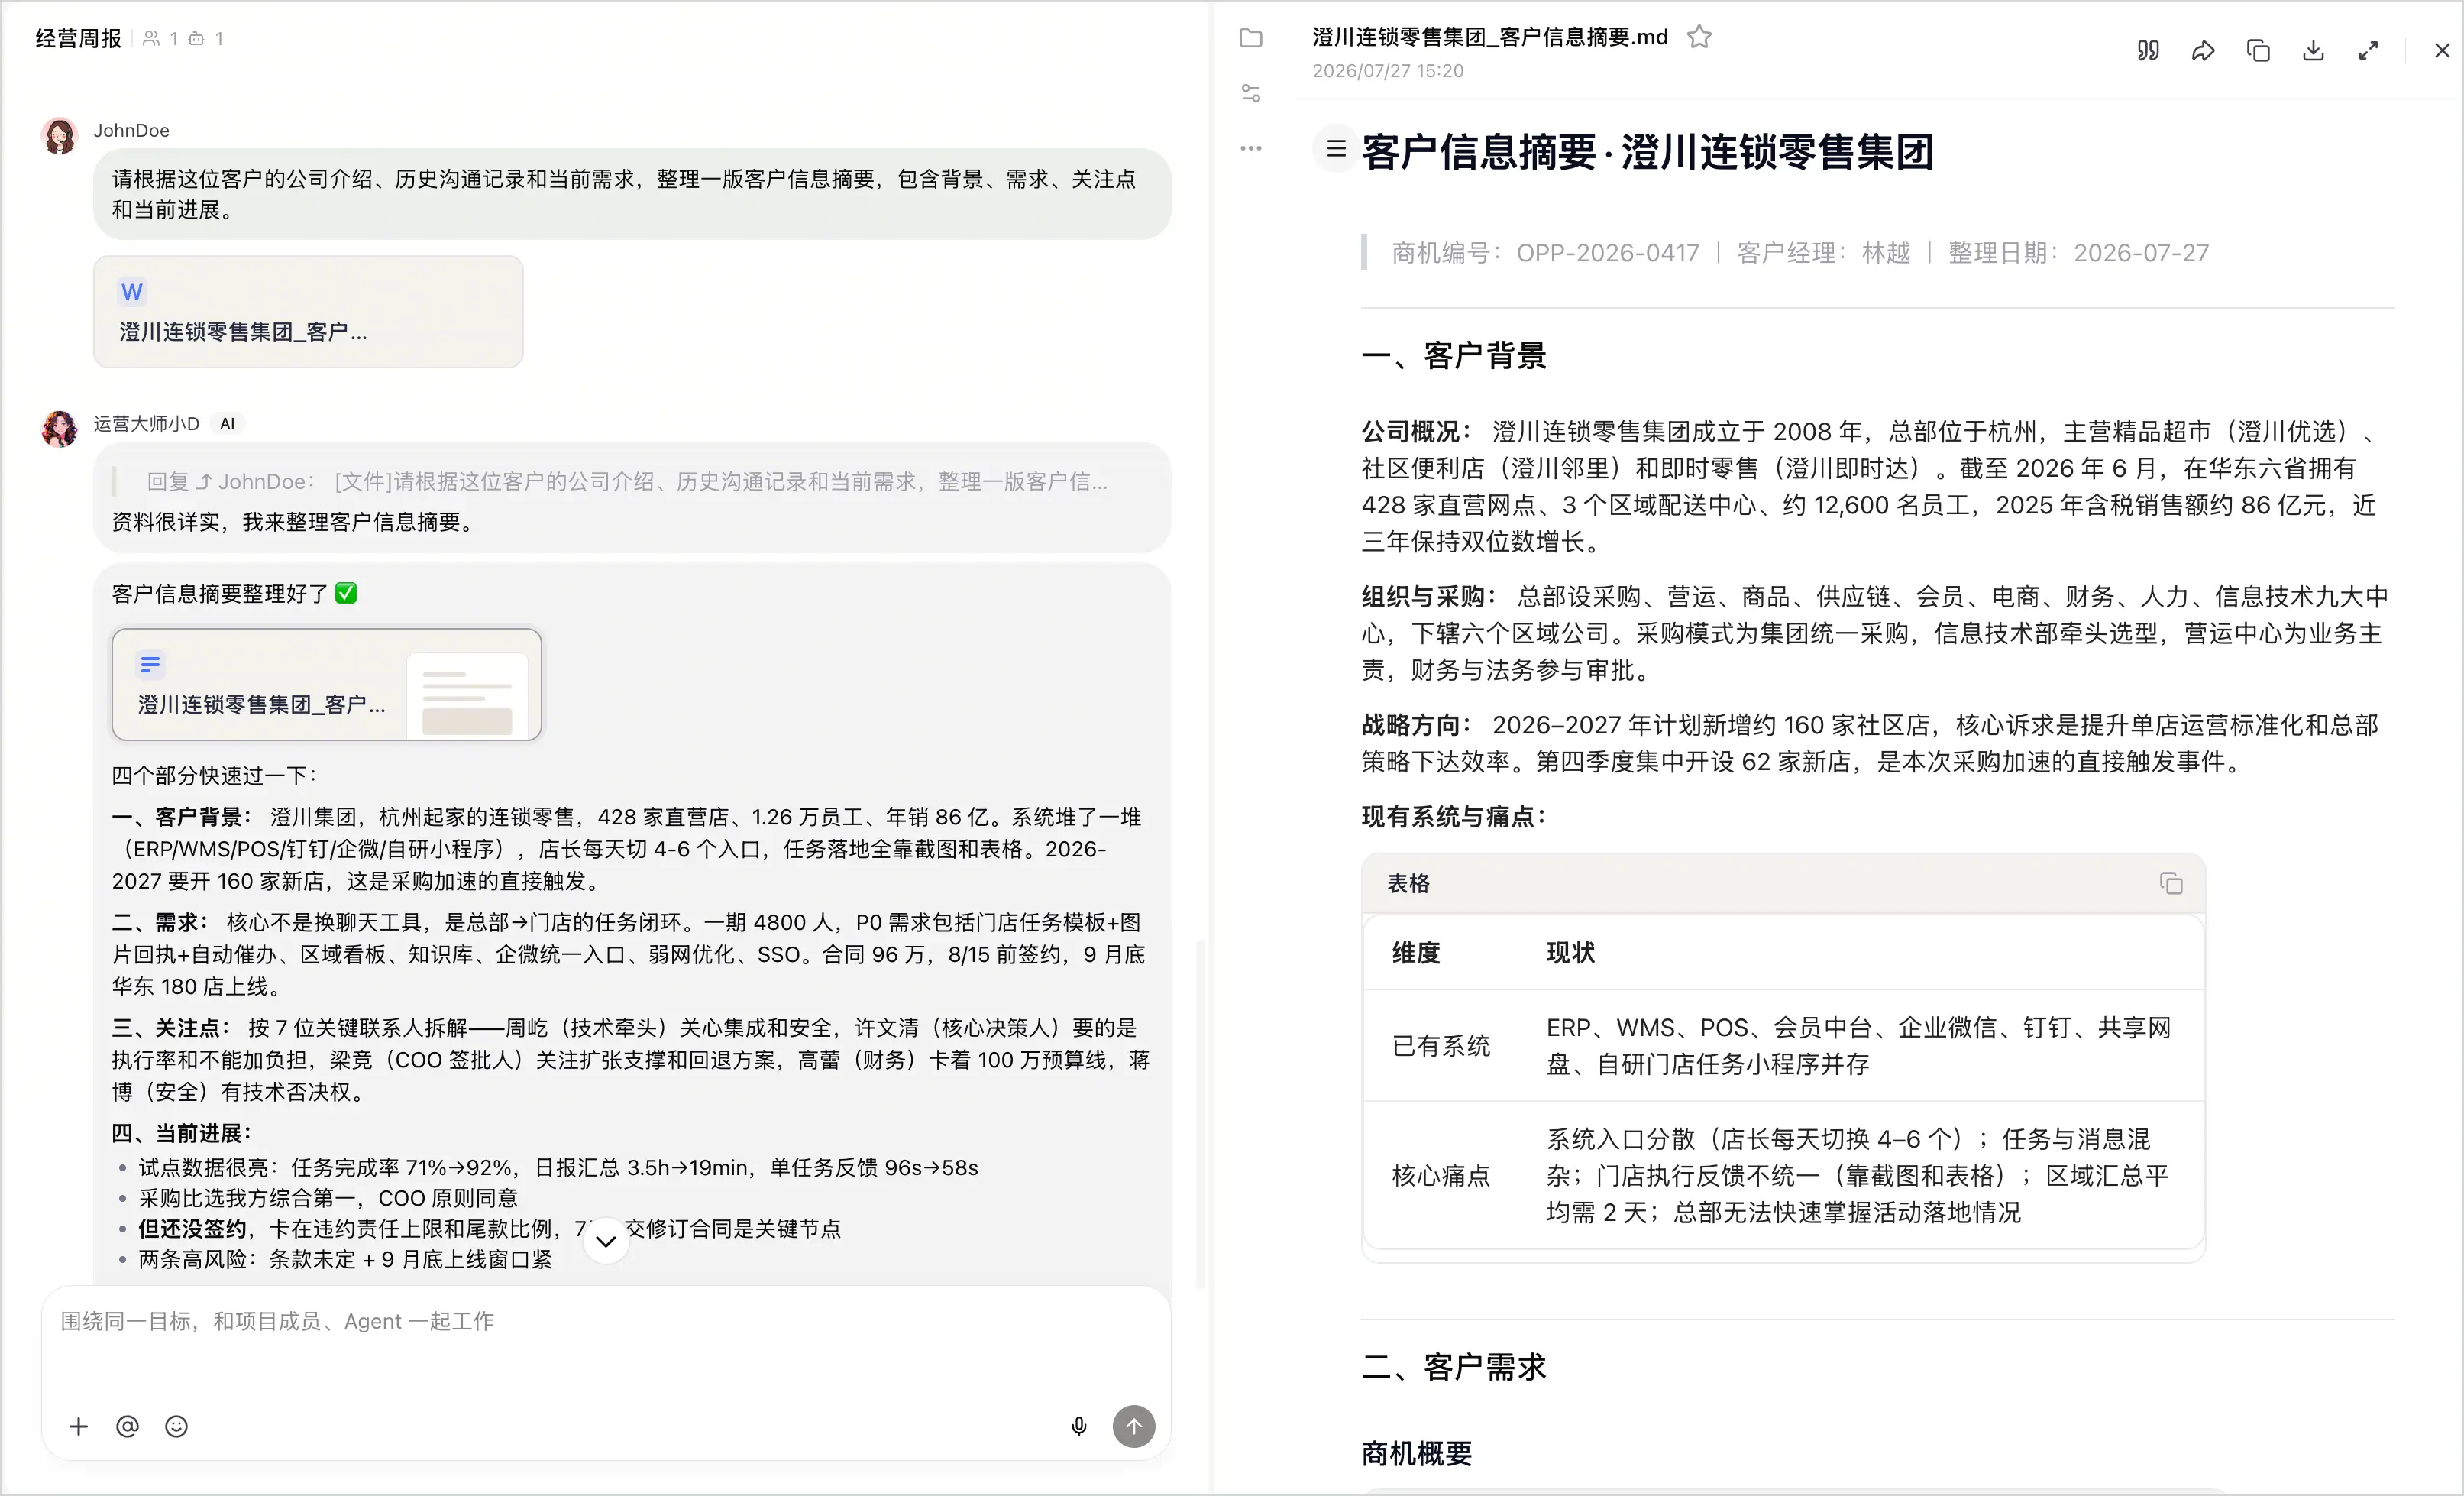Open the settings sliders icon in side rail

(x=1251, y=93)
